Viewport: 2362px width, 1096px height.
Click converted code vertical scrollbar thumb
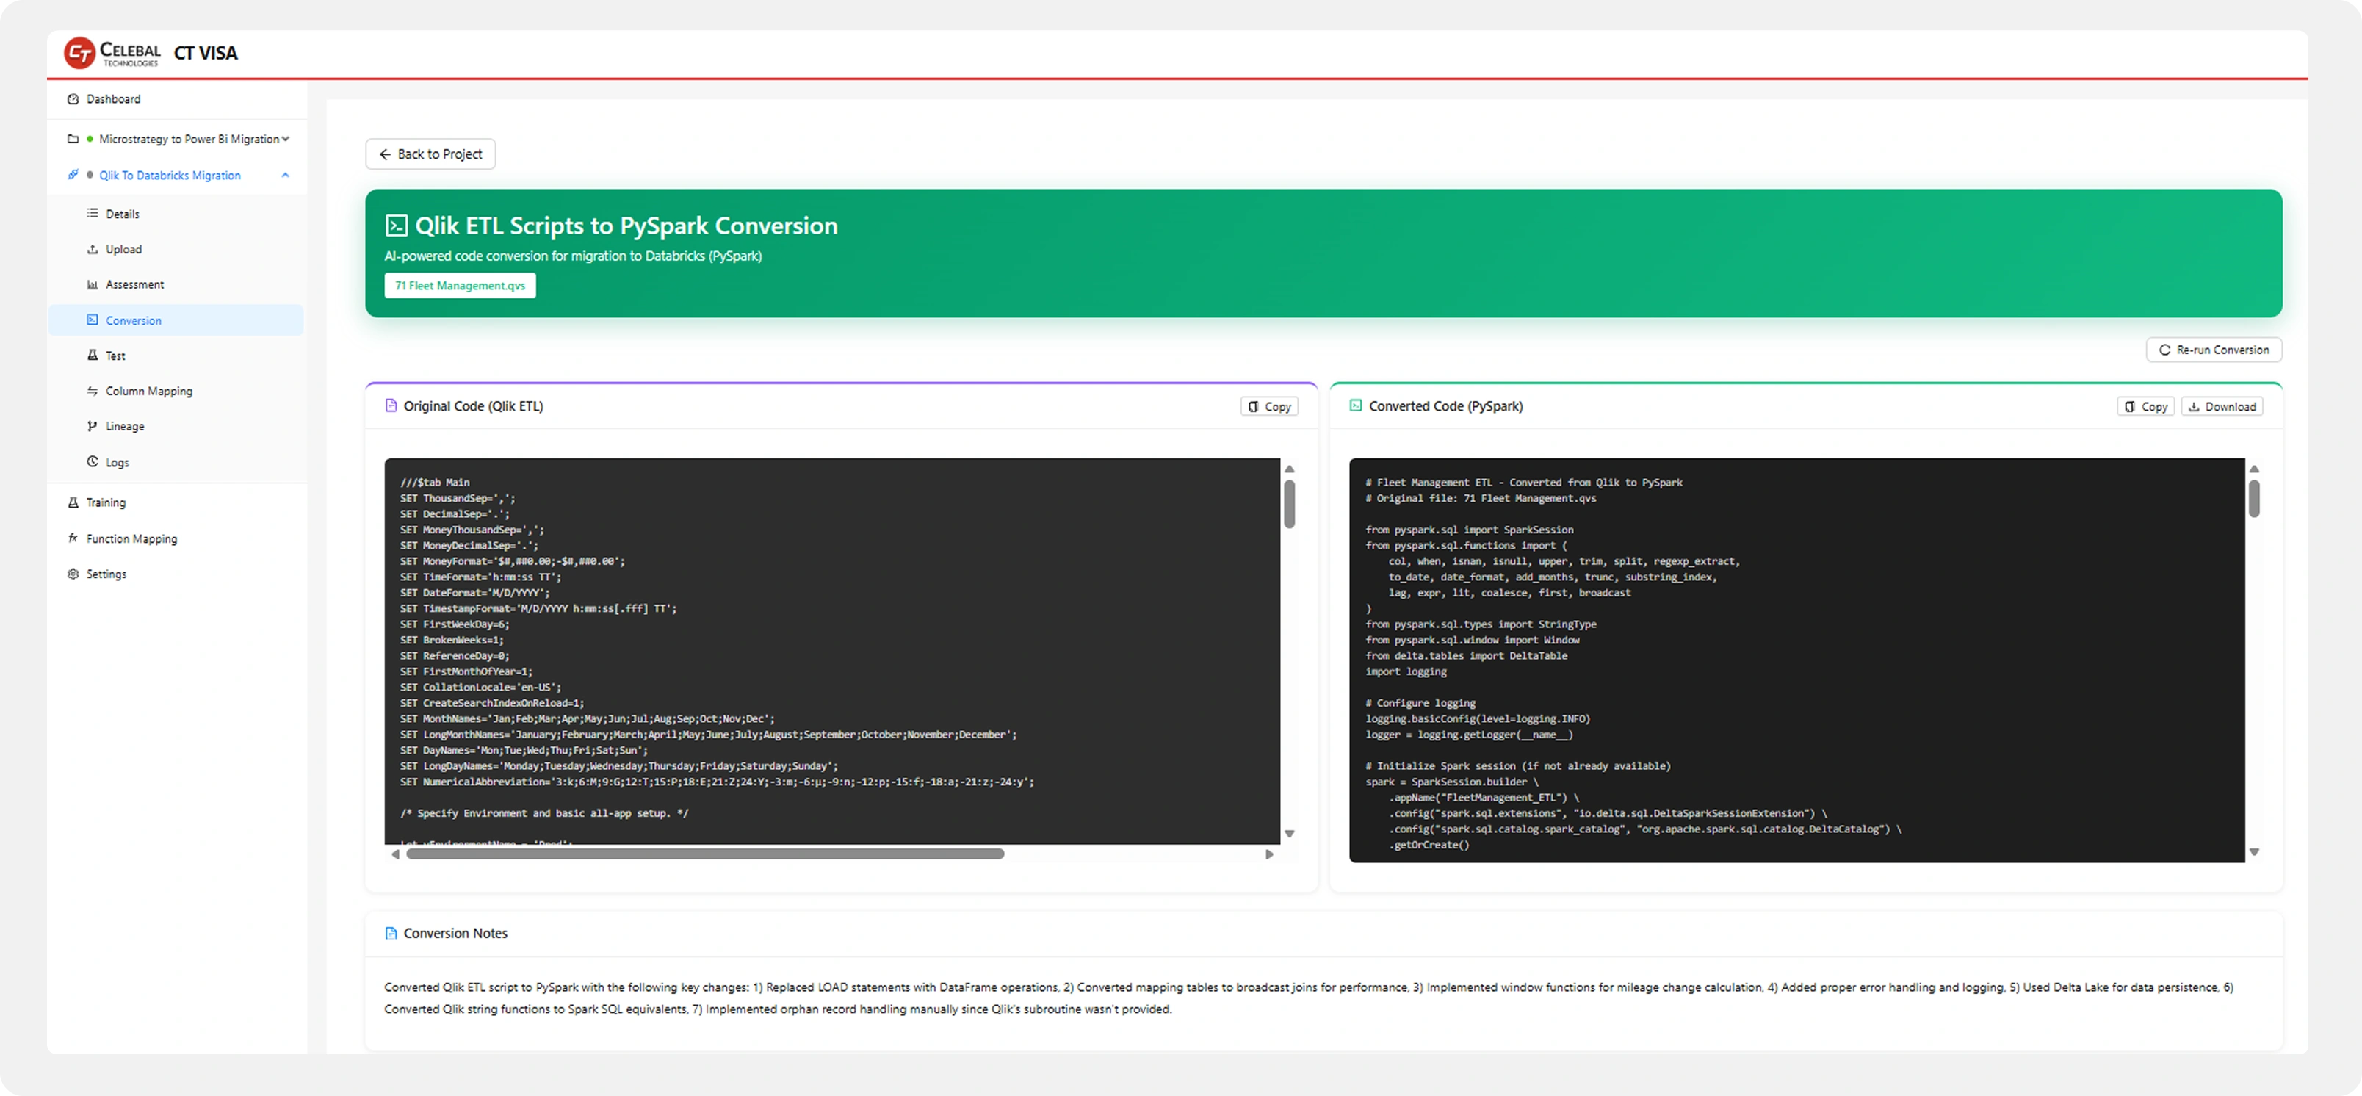pyautogui.click(x=2254, y=499)
